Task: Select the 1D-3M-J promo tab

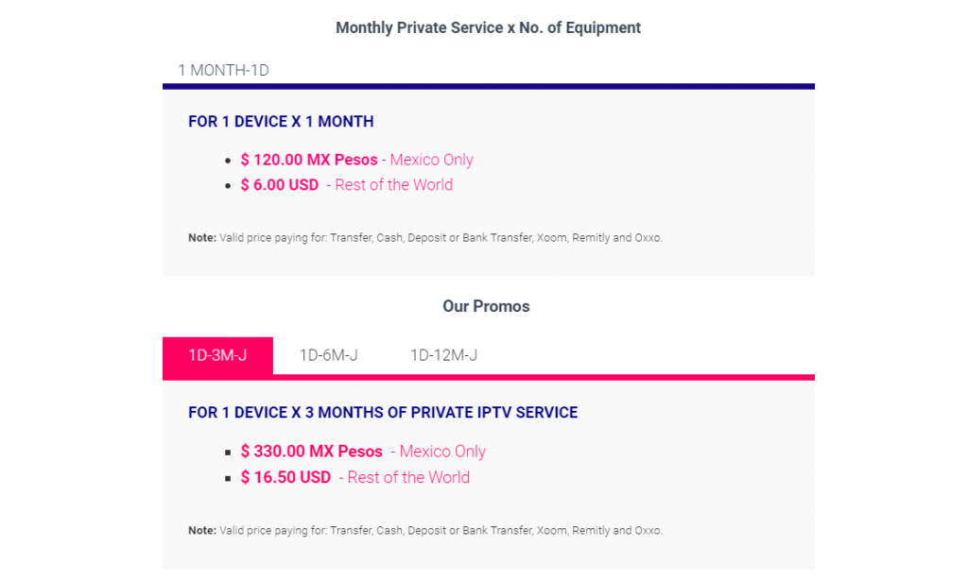Action: click(x=218, y=355)
